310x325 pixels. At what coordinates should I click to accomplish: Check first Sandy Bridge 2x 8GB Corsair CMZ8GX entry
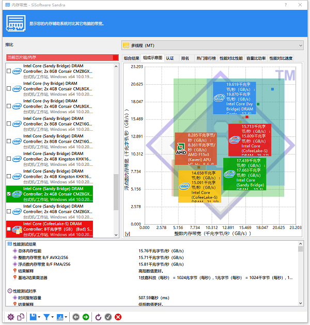[9, 71]
